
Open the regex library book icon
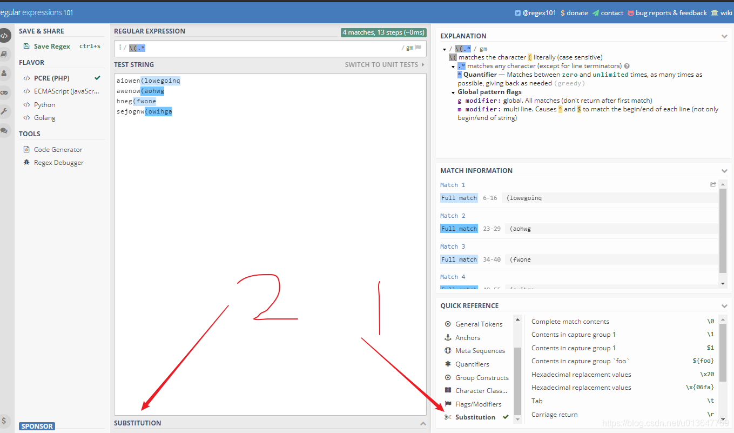click(x=4, y=54)
